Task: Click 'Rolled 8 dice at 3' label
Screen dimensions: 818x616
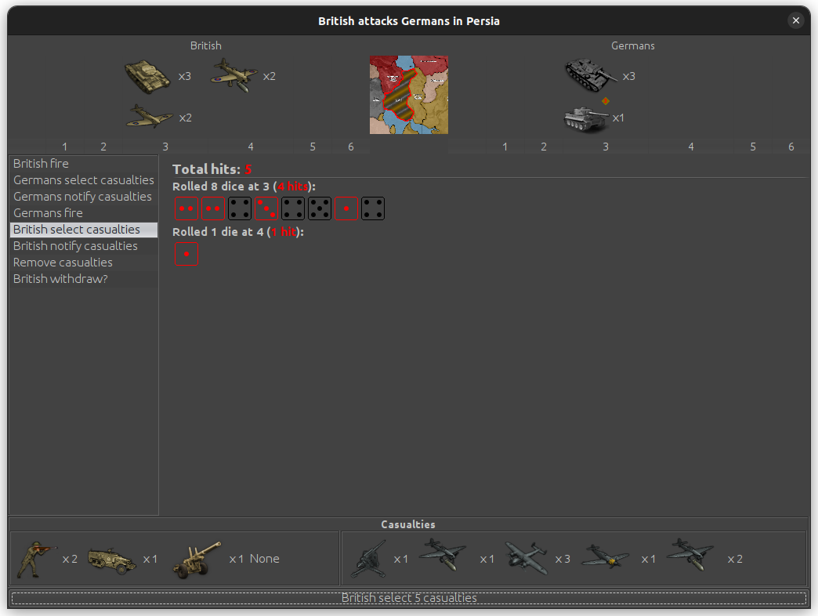Action: coord(244,187)
